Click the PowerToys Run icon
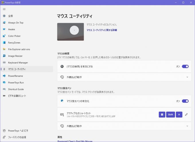The height and width of the screenshot is (142, 195). 4,83
